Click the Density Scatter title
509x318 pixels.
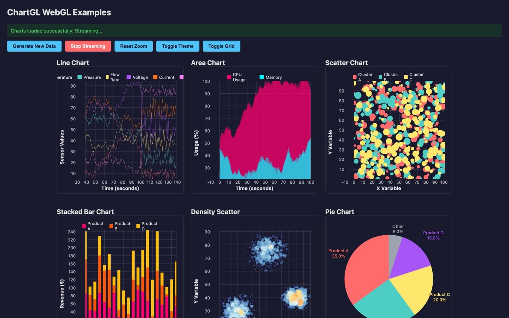(215, 212)
